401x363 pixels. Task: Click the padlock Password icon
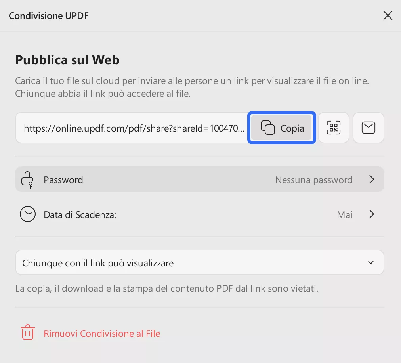[27, 180]
